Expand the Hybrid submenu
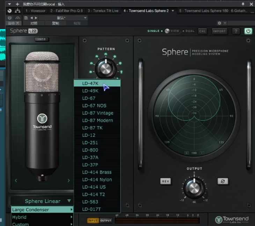The height and width of the screenshot is (226, 255). coord(42,217)
